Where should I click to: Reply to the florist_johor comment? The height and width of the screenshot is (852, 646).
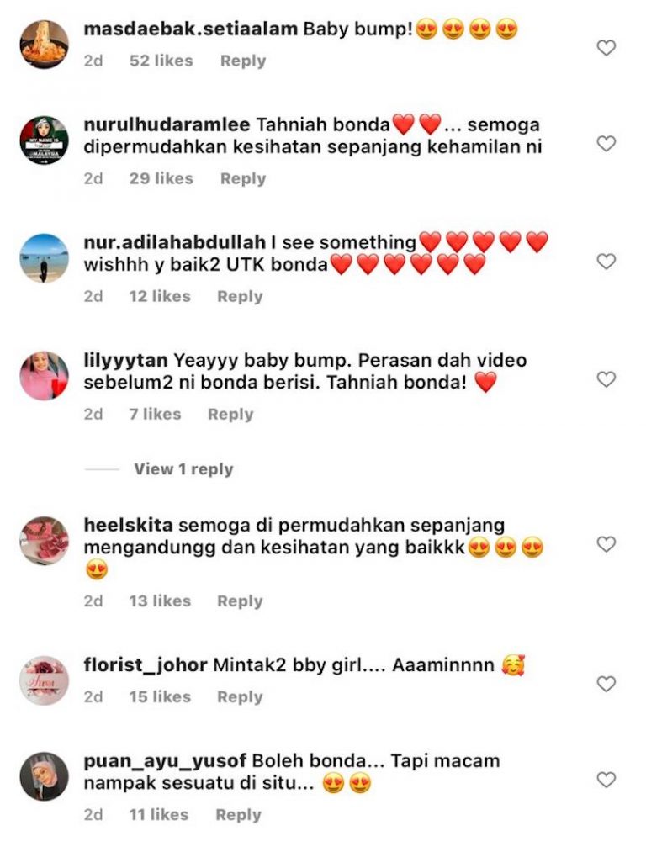point(240,696)
